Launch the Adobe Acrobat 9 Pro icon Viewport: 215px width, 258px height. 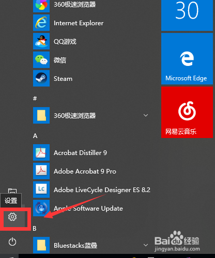41,171
